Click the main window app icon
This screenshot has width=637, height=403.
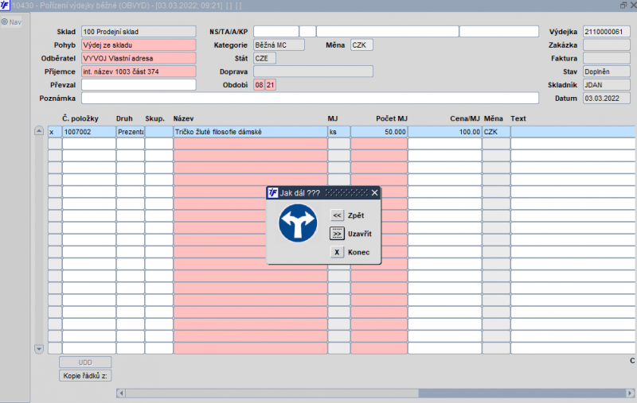point(5,6)
